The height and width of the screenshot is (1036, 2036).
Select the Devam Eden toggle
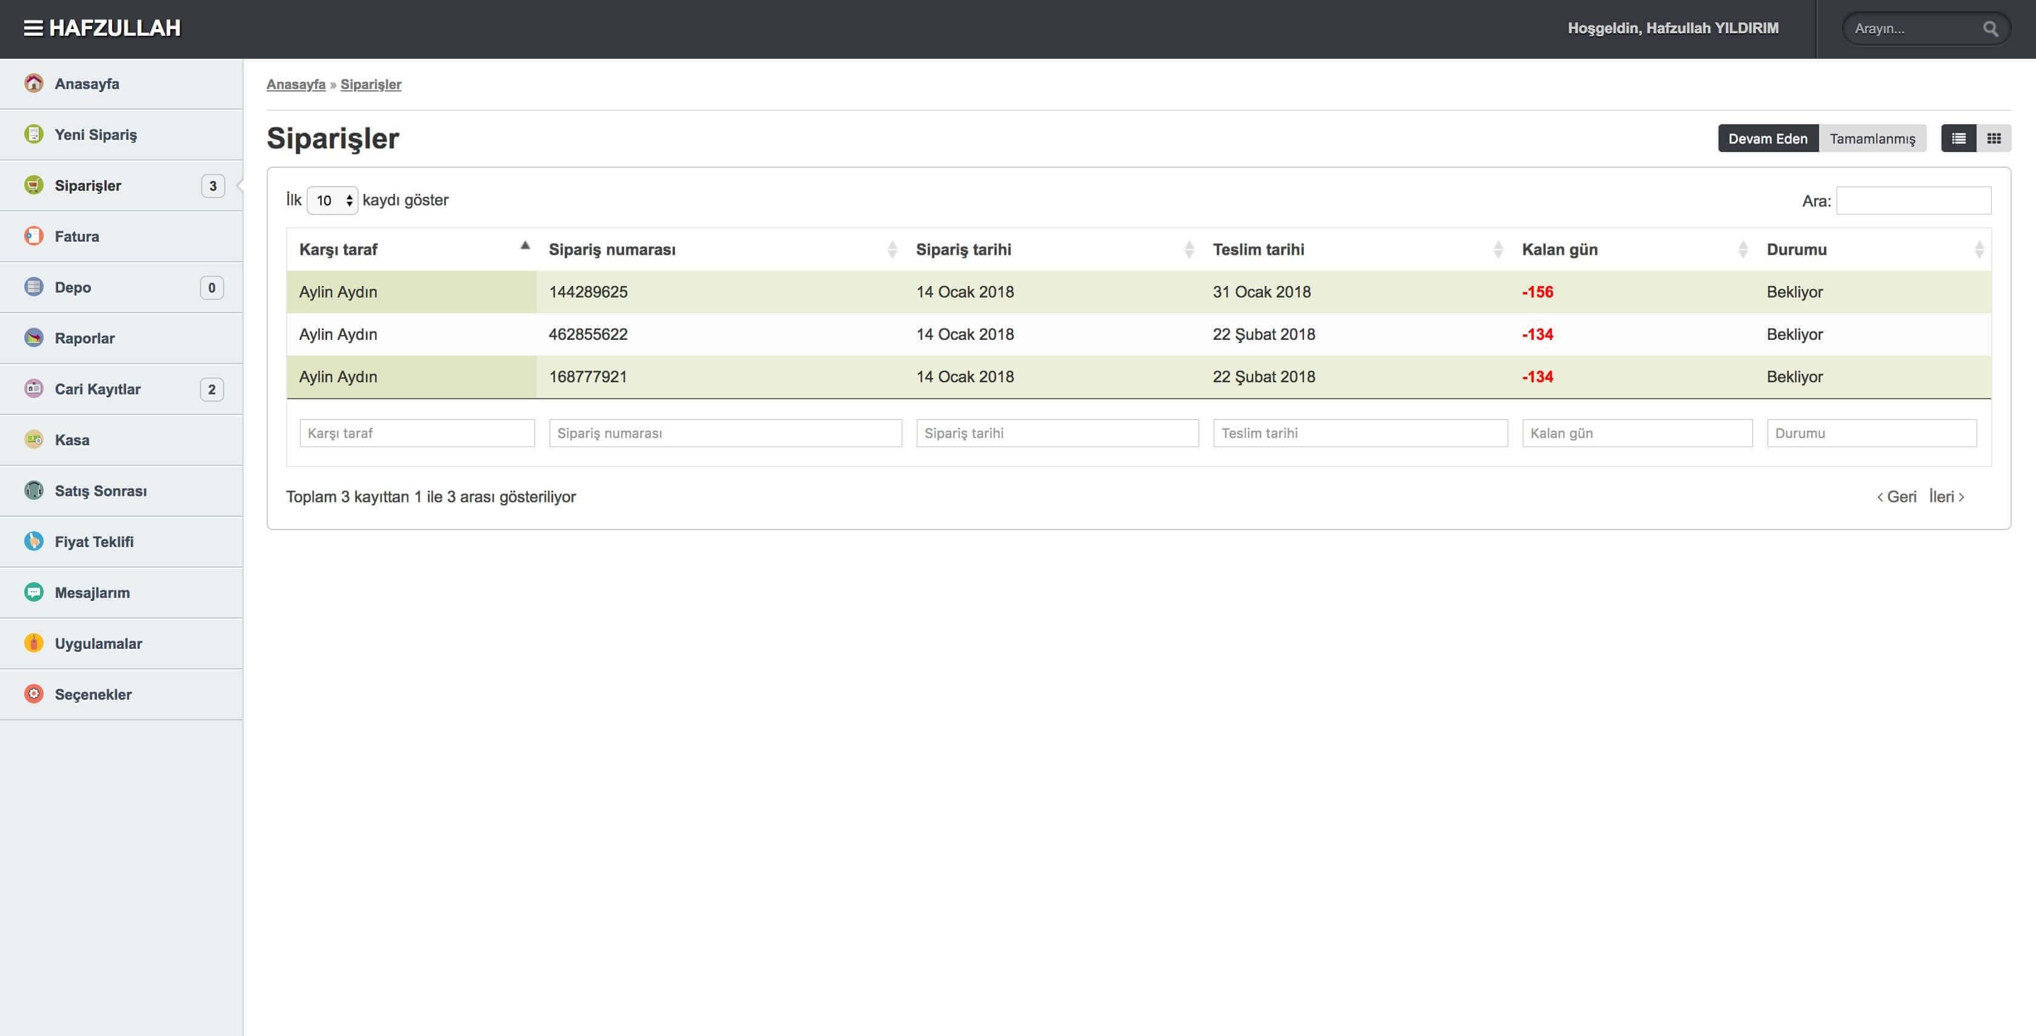[1768, 139]
